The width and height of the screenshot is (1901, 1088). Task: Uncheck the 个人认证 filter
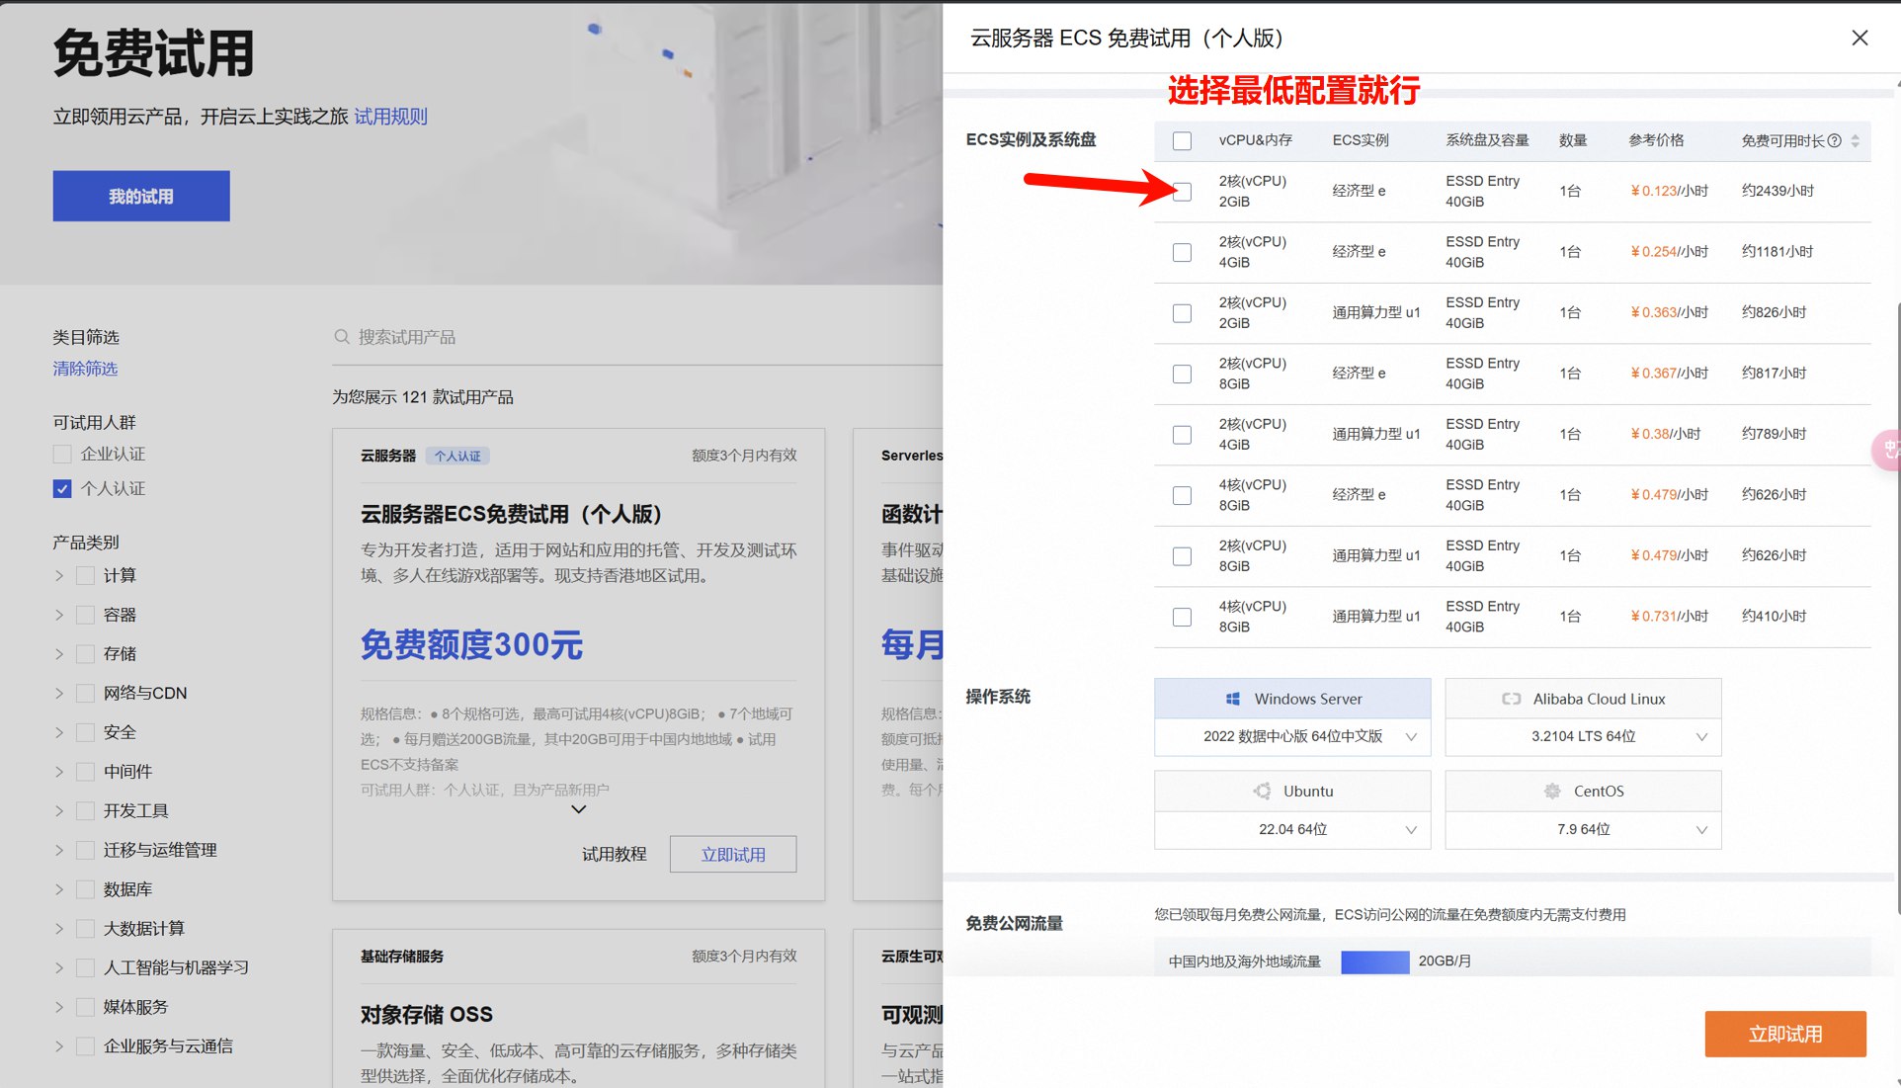click(62, 489)
